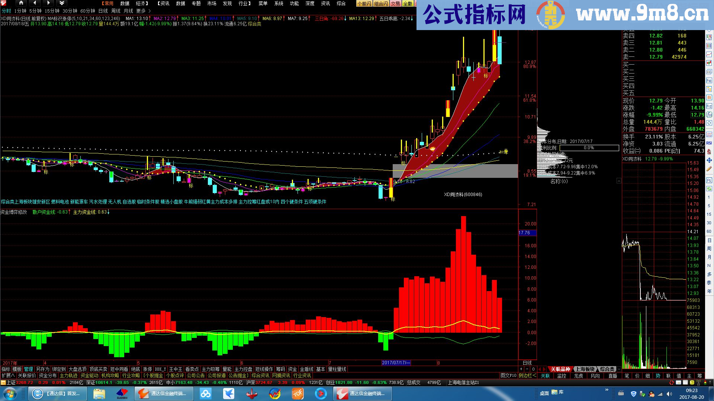Switch to the 日线 daily period

pos(103,11)
